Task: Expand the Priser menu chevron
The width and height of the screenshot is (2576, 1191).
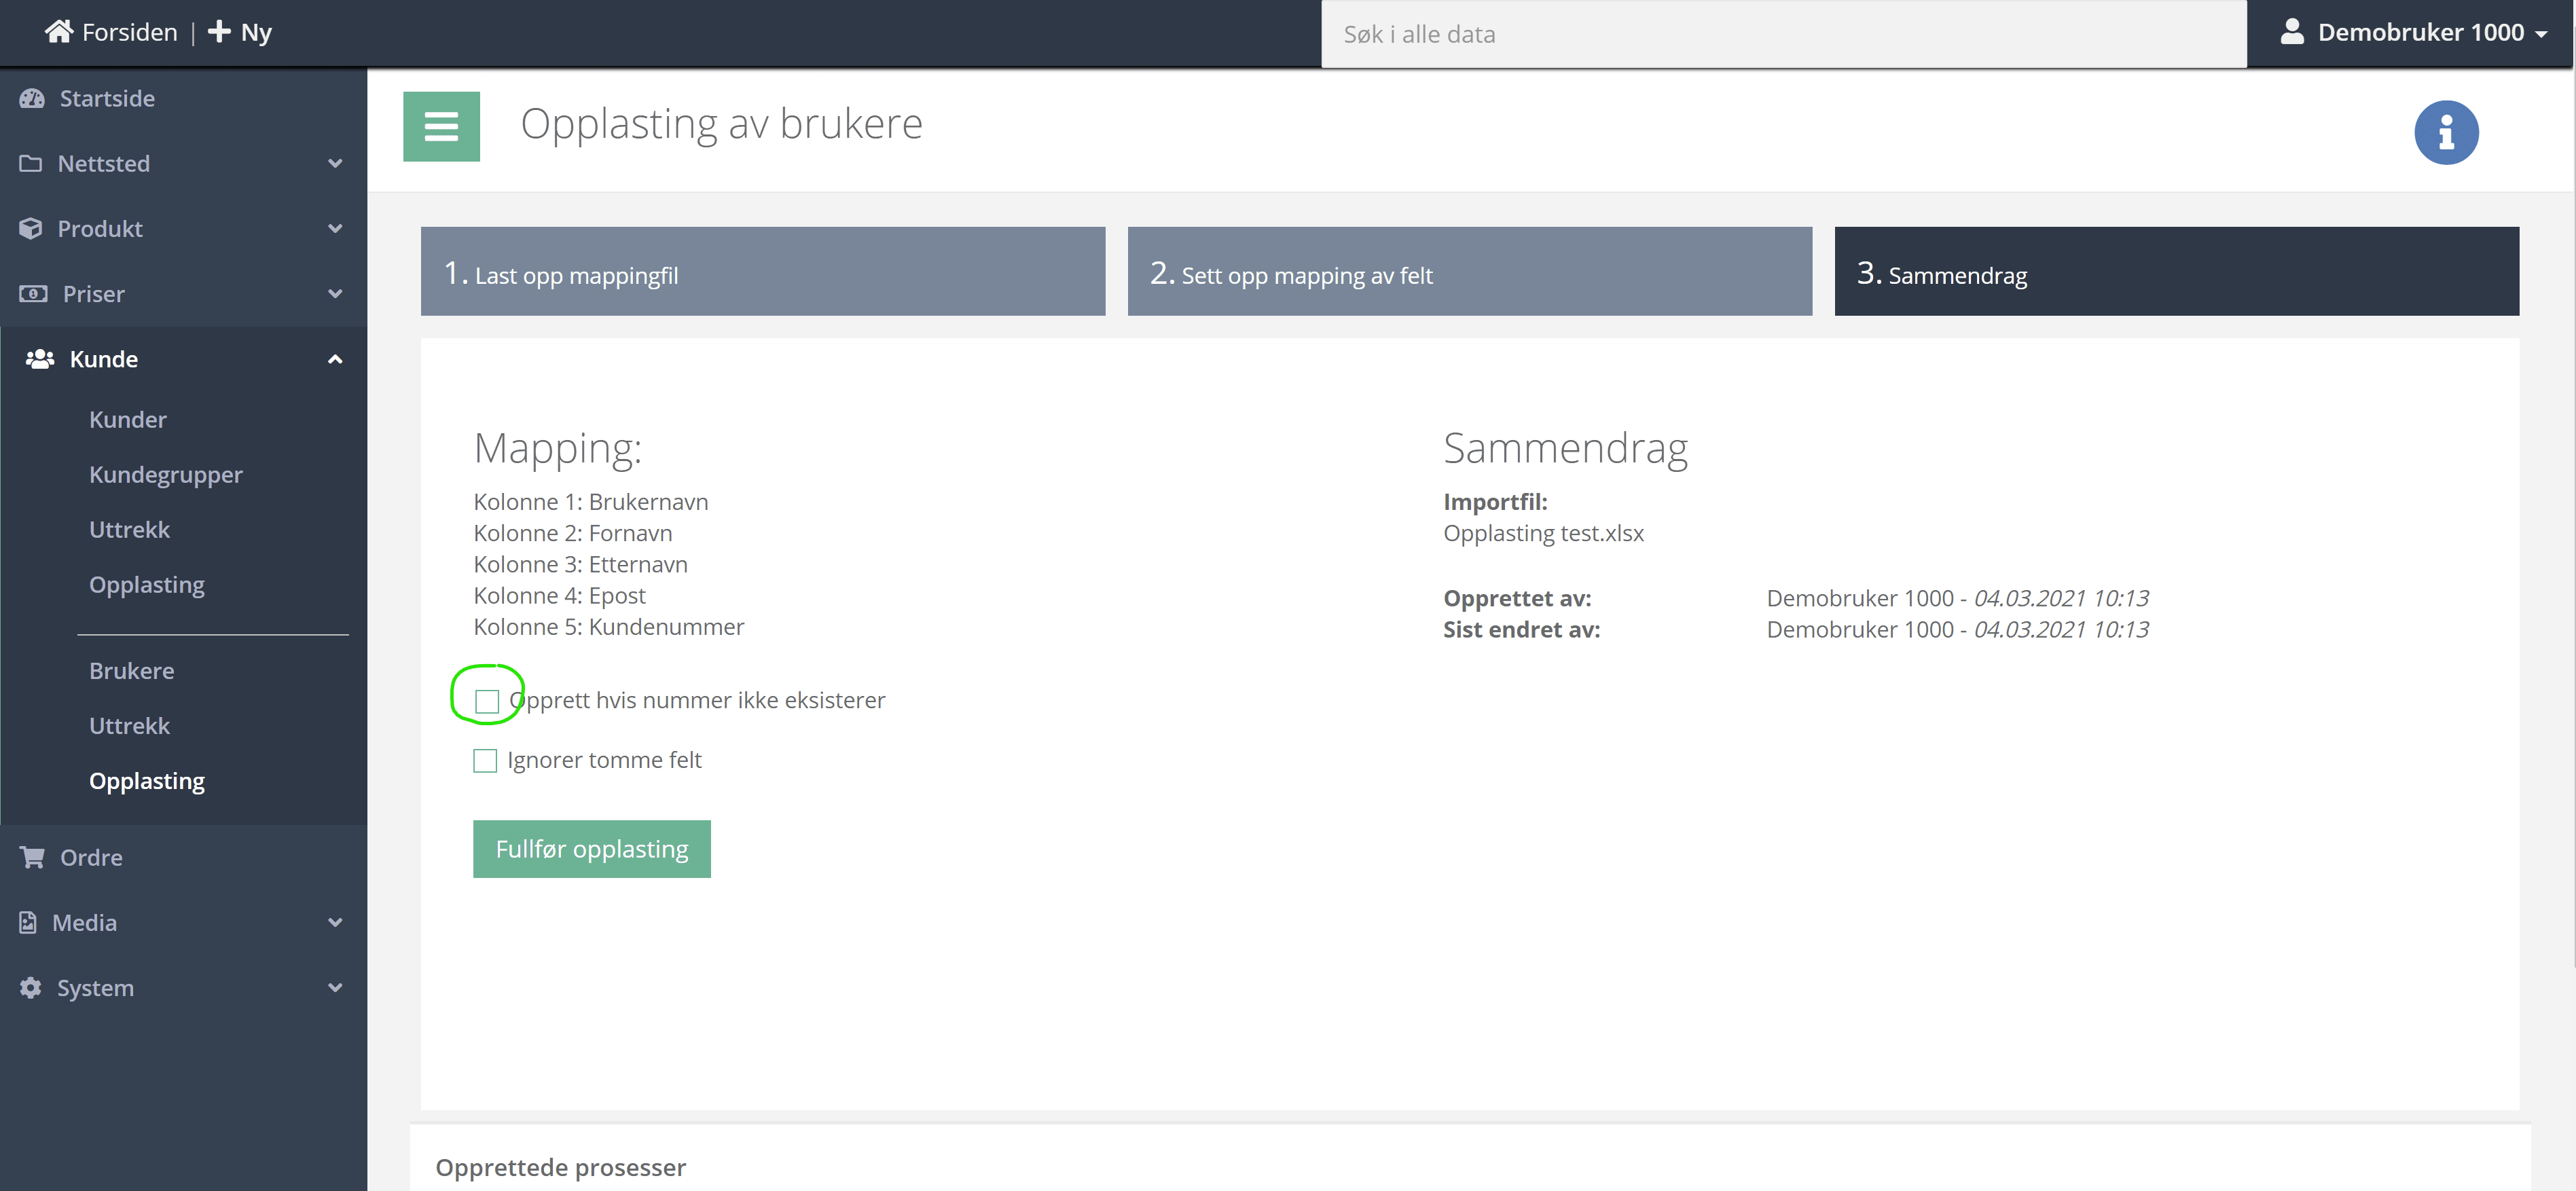Action: point(335,294)
